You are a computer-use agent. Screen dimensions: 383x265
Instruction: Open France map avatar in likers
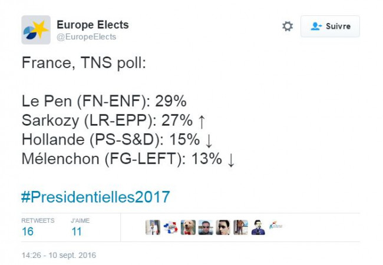click(170, 227)
